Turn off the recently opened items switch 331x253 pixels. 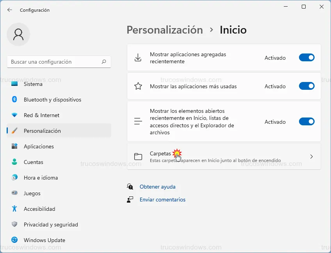(x=306, y=122)
